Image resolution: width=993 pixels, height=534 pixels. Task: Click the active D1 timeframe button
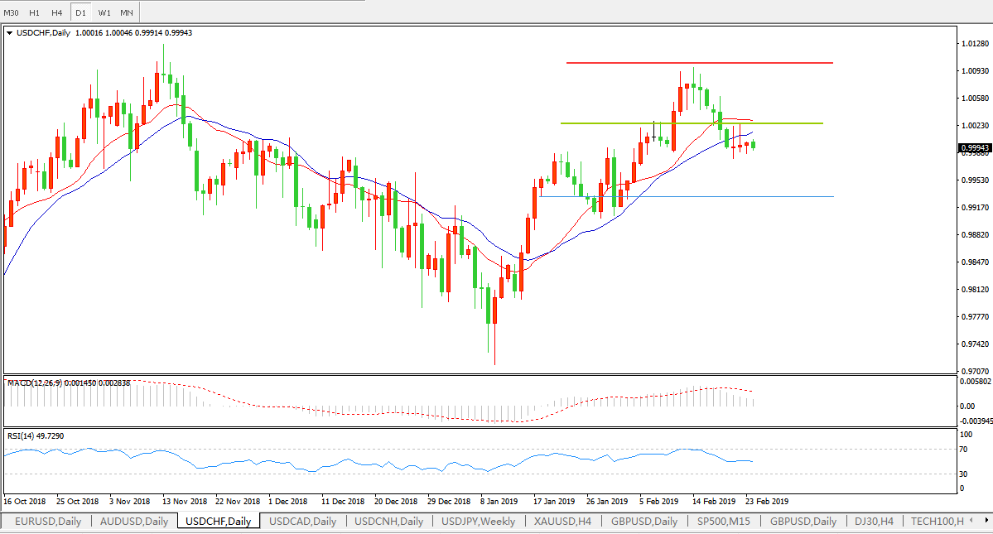(x=80, y=13)
